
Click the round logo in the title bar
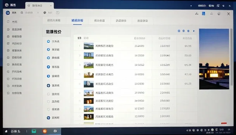(7, 5)
